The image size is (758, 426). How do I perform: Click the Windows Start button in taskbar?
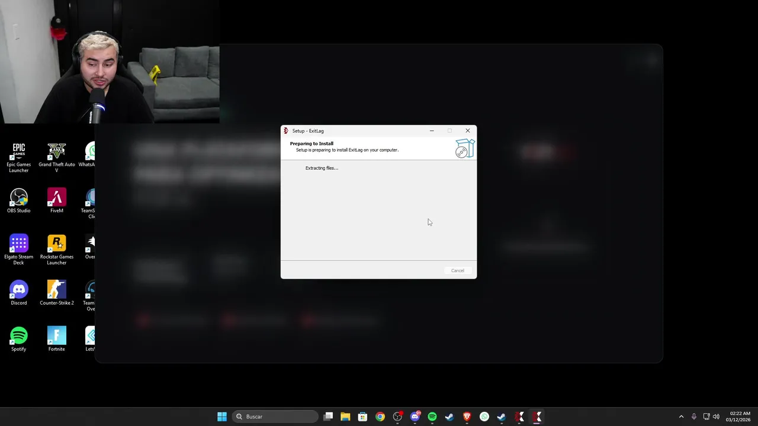point(222,417)
